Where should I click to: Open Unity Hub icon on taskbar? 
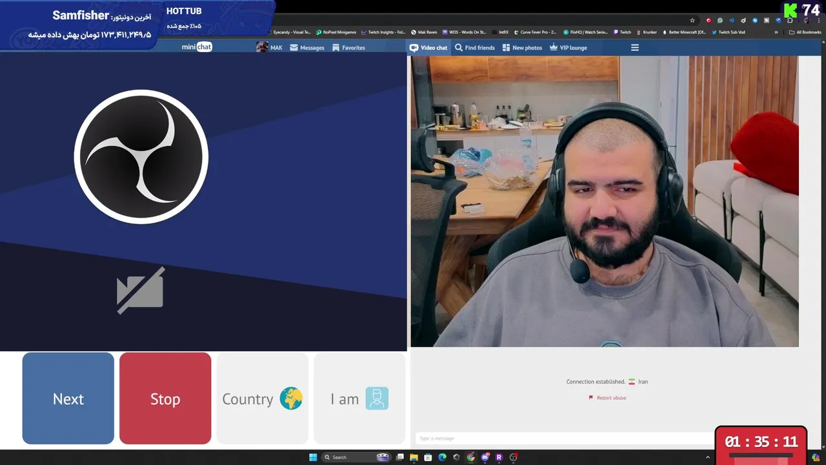coord(456,457)
